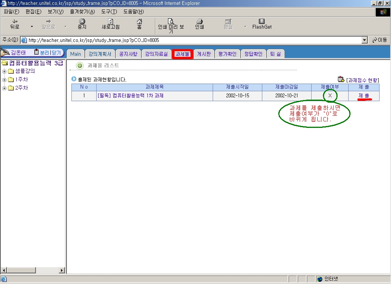
Task: Open the Back button history dropdown
Action: tap(32, 27)
